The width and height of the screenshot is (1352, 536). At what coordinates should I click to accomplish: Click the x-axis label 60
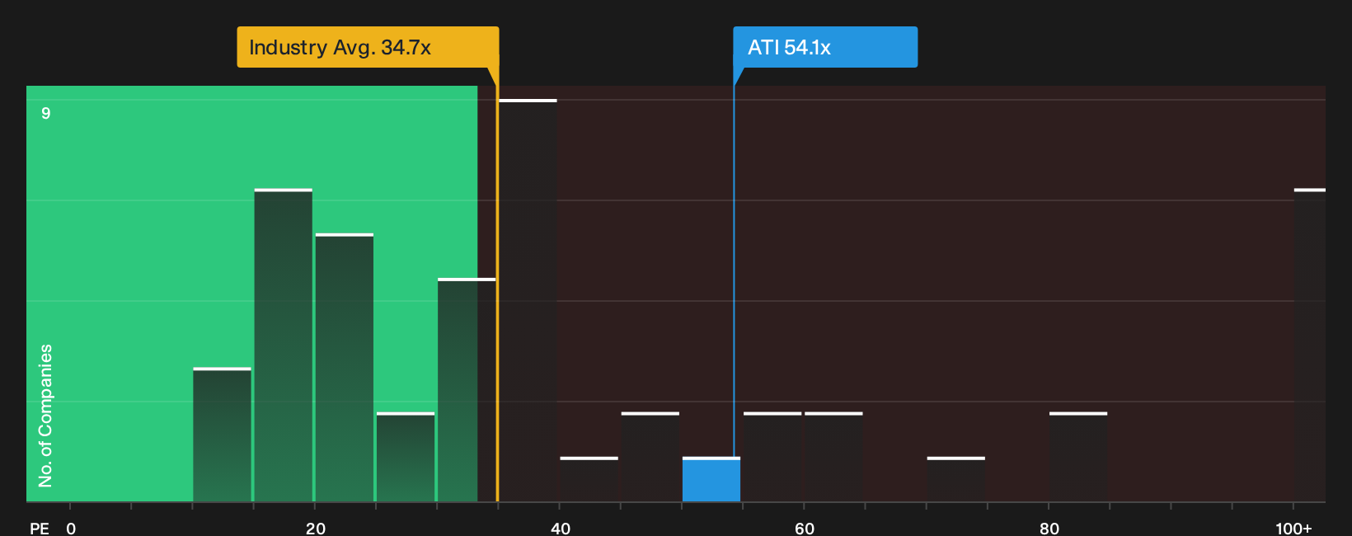(x=805, y=528)
